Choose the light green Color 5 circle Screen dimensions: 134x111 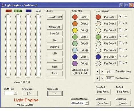75,43
